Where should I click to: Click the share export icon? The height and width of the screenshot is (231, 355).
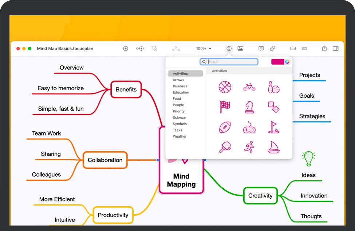324,48
